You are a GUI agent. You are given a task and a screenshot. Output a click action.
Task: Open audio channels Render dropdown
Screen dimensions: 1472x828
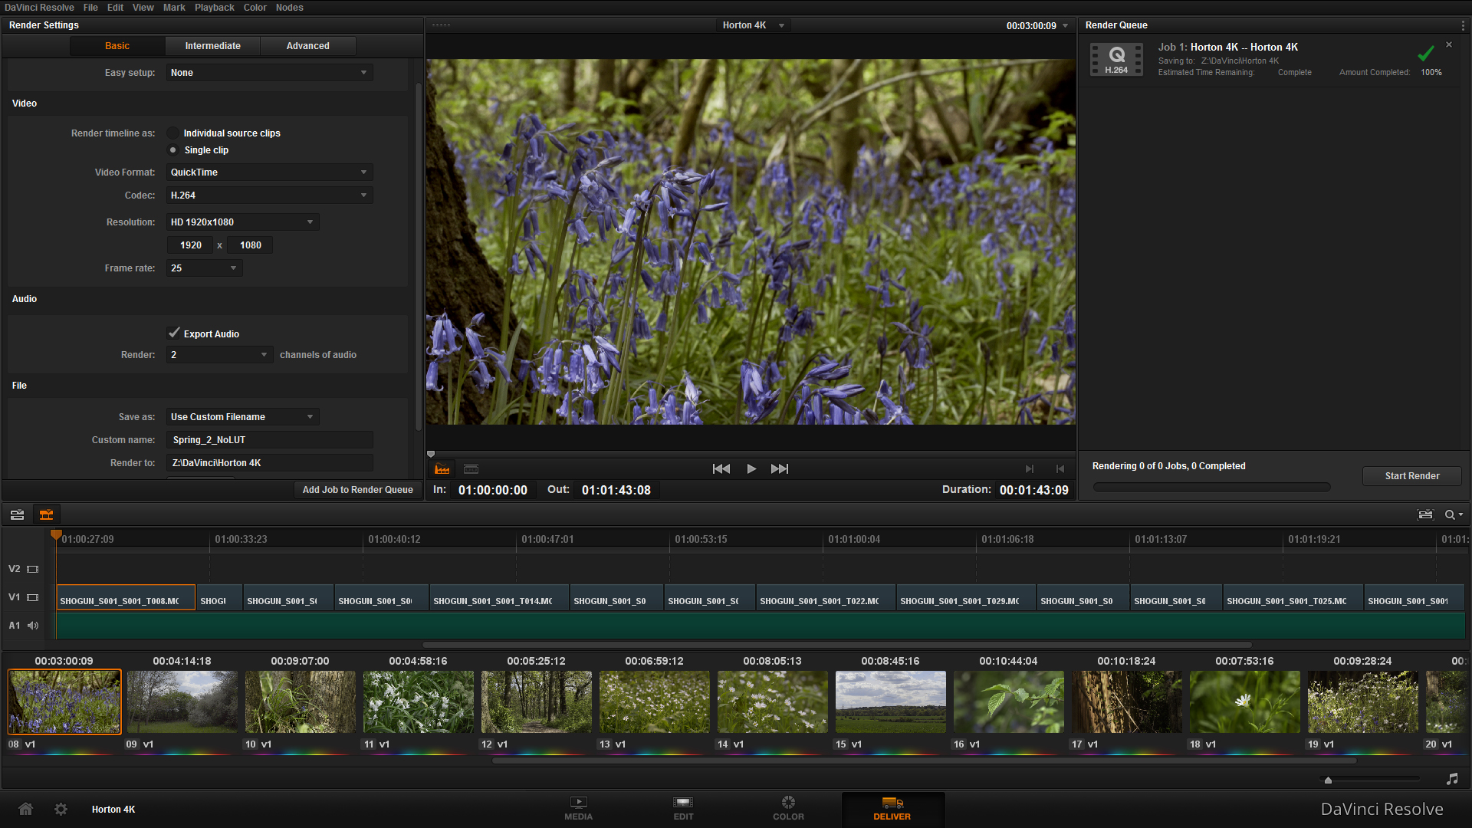(x=219, y=355)
